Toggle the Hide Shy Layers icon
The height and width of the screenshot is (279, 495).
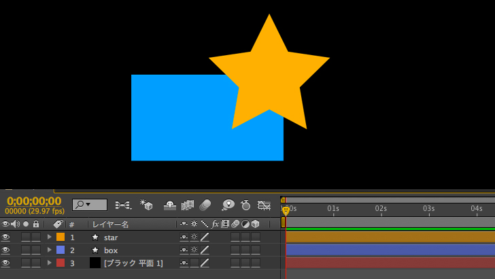[x=170, y=205]
